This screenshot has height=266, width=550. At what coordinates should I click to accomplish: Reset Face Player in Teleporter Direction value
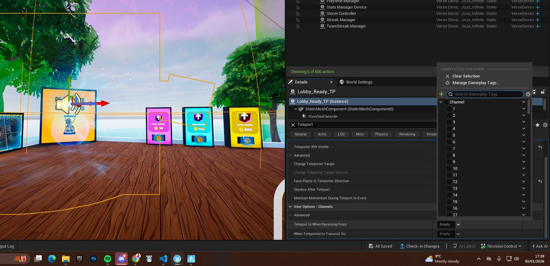[x=540, y=181]
